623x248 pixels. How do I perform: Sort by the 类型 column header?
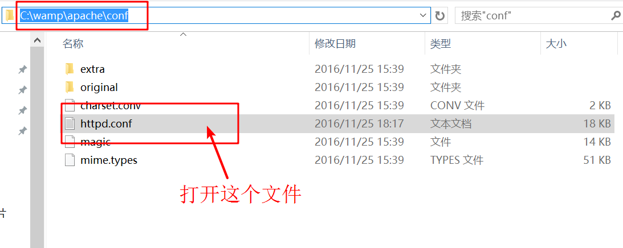(441, 44)
